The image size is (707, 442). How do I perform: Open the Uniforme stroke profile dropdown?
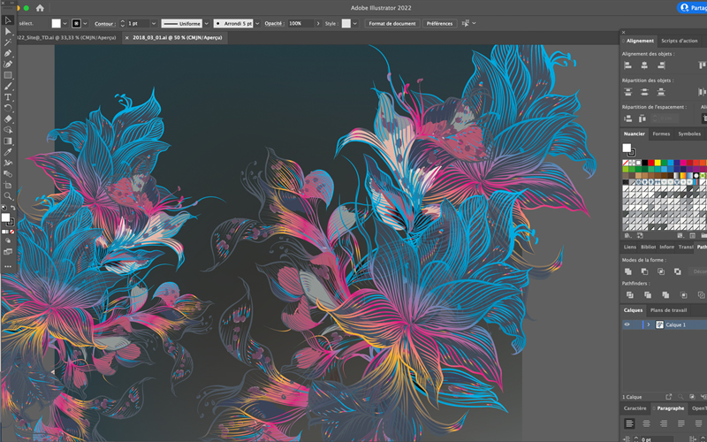coord(206,23)
